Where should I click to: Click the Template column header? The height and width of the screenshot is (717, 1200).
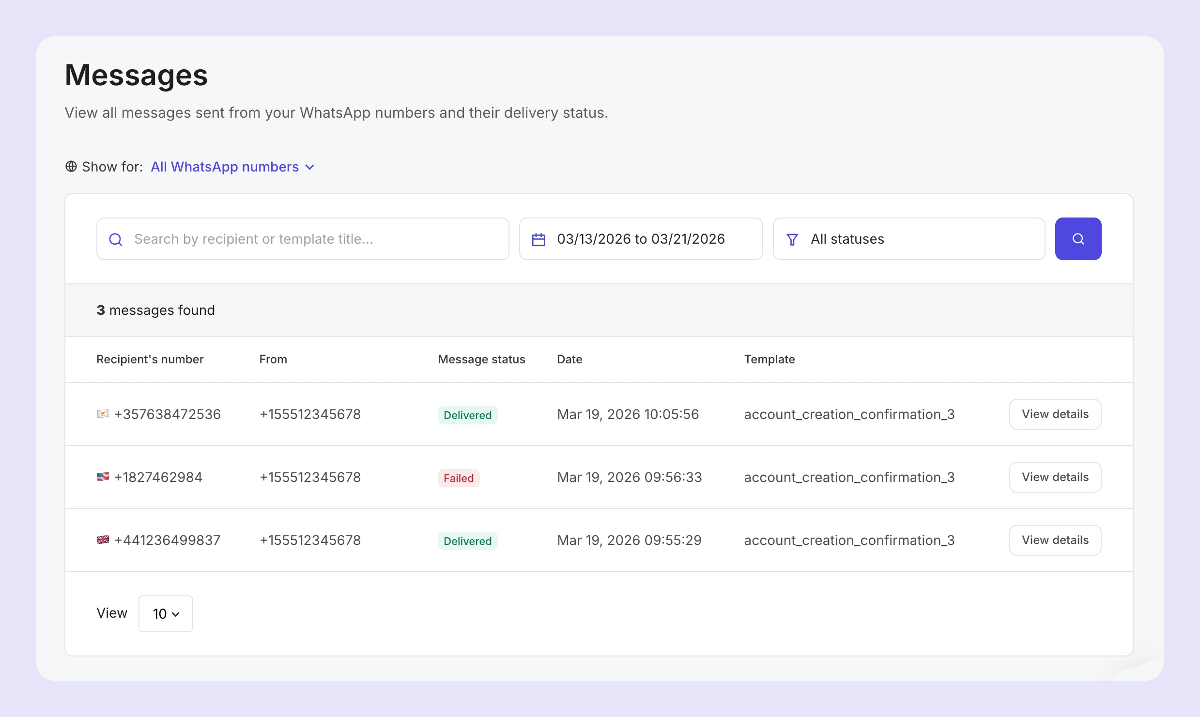pos(769,359)
